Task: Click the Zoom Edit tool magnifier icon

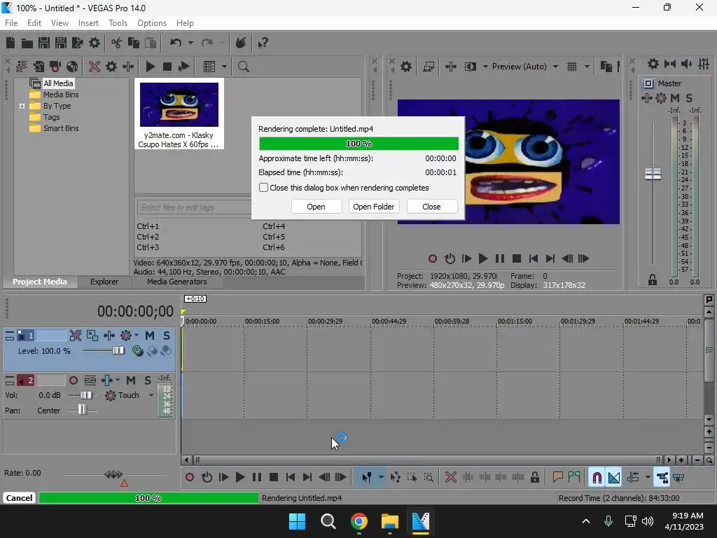Action: [x=429, y=477]
